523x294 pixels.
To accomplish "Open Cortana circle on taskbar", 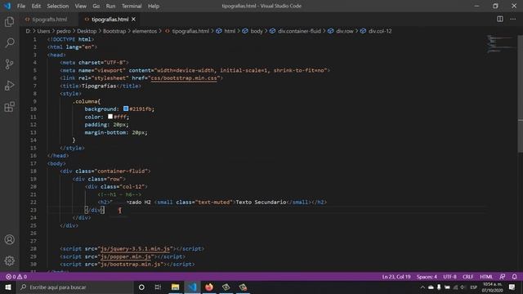I will point(141,287).
